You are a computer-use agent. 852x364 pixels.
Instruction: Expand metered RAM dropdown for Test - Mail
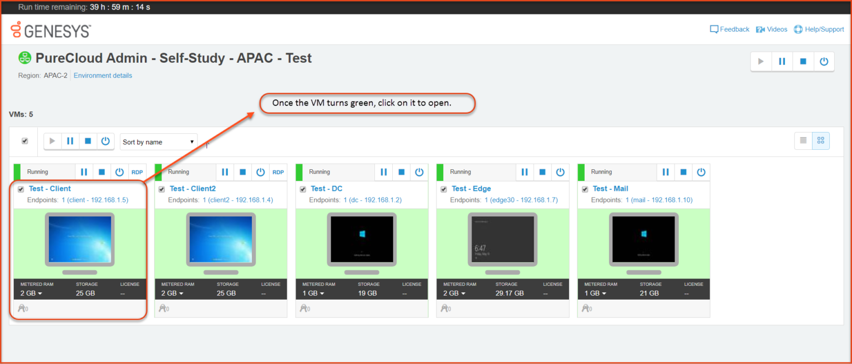596,293
